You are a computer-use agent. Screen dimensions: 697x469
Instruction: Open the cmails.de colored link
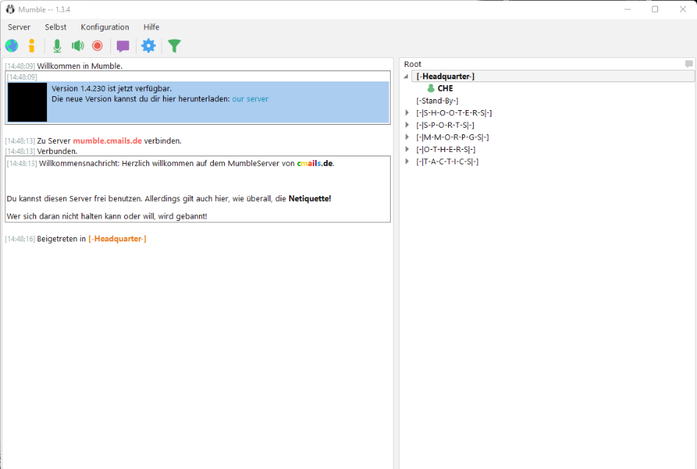(x=315, y=164)
